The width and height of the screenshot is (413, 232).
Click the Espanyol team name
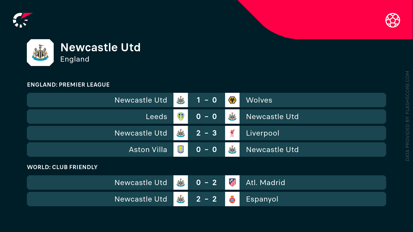coord(262,199)
